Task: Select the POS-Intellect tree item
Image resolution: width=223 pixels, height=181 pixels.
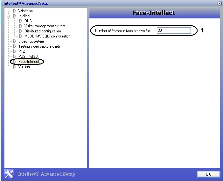Action: [28, 57]
